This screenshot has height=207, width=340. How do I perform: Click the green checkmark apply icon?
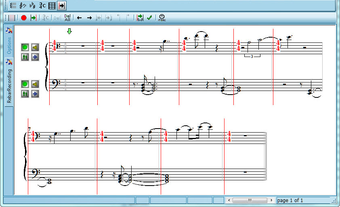click(x=149, y=18)
